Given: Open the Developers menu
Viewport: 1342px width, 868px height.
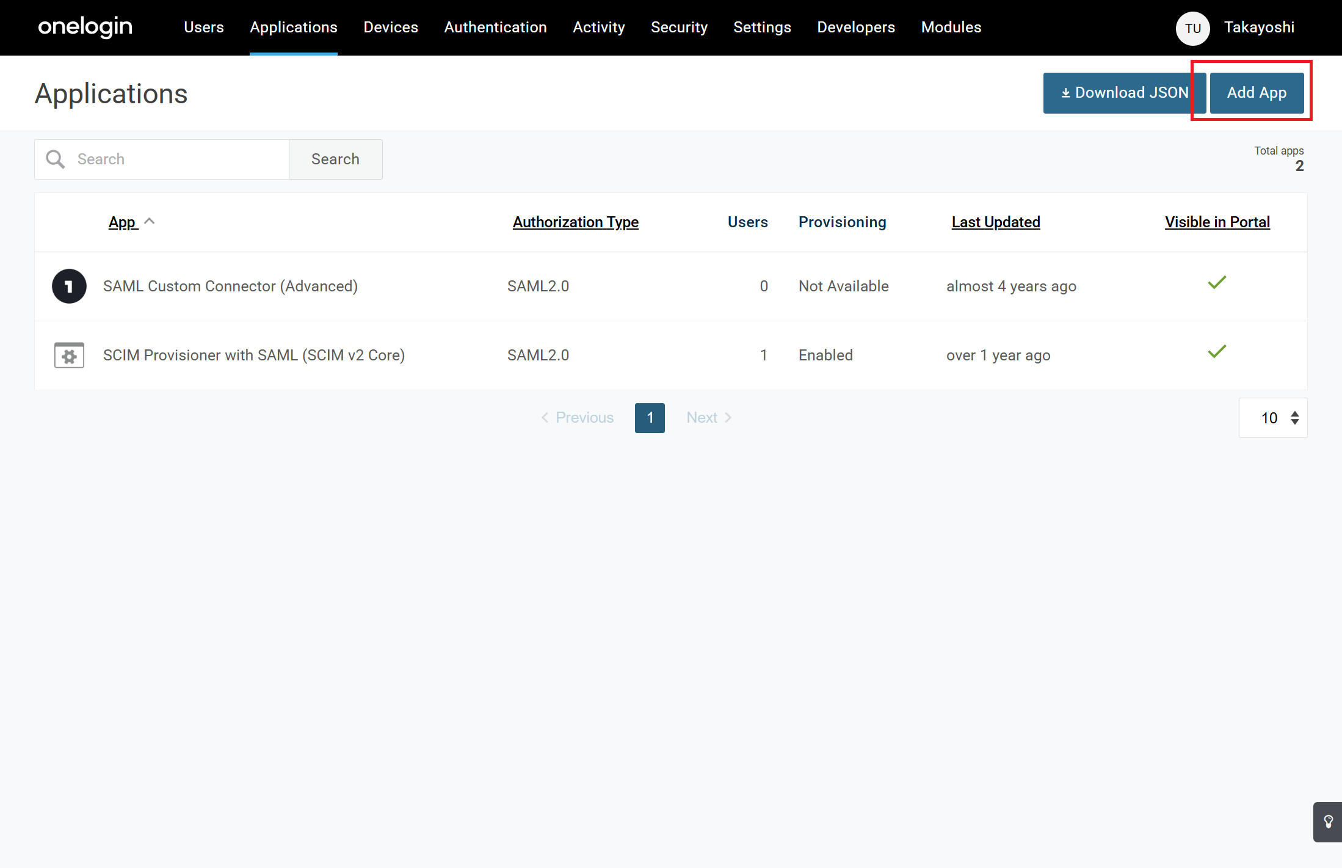Looking at the screenshot, I should (x=856, y=27).
